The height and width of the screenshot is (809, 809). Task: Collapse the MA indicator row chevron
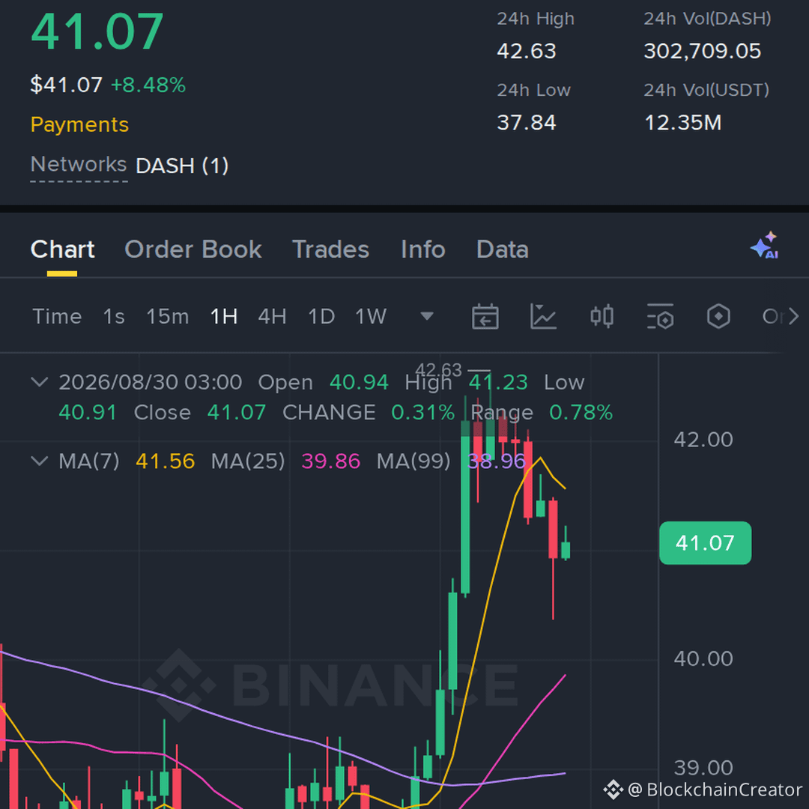[x=40, y=461]
